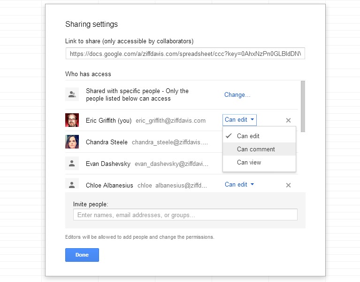Click Chloe Albanesius's generic person icon

(x=72, y=185)
